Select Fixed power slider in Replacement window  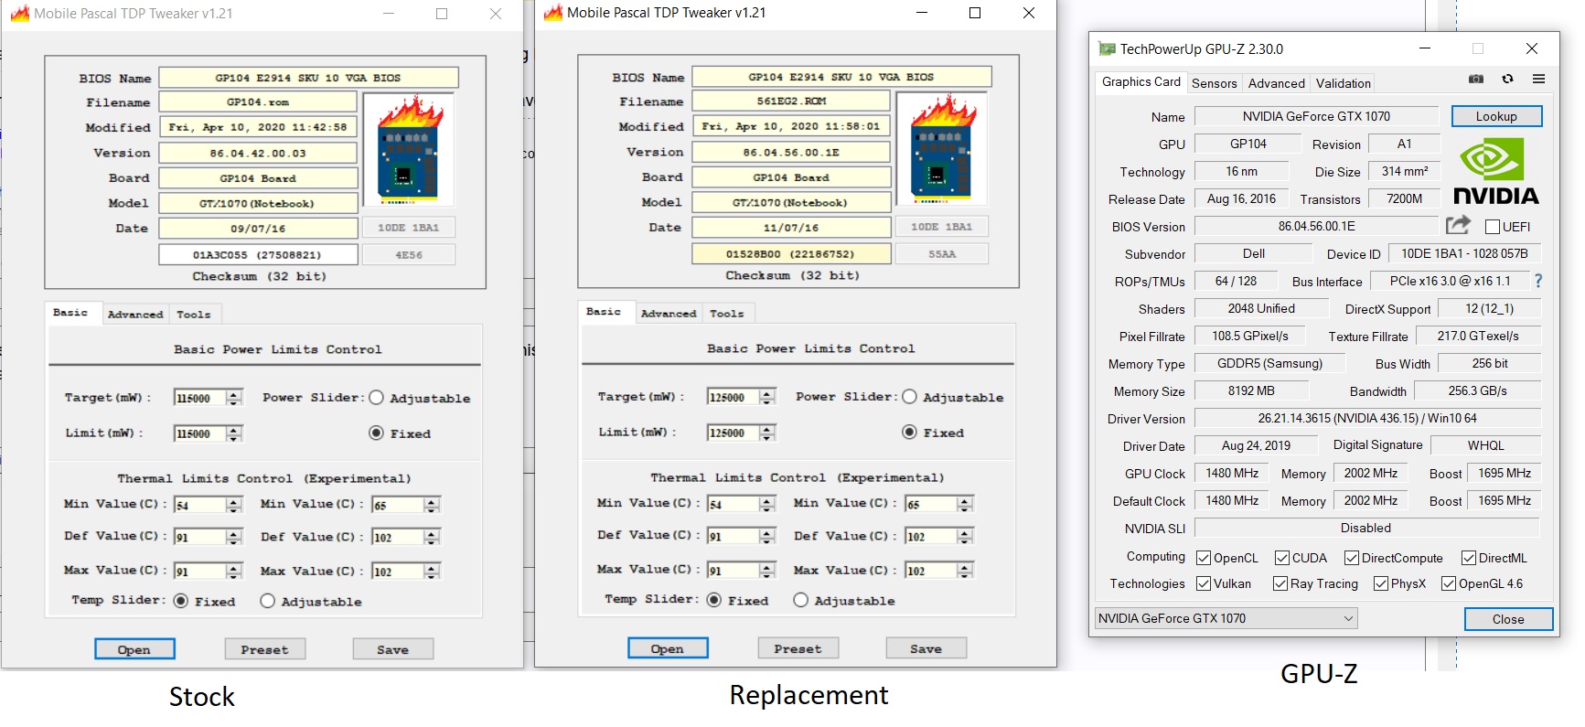909,433
